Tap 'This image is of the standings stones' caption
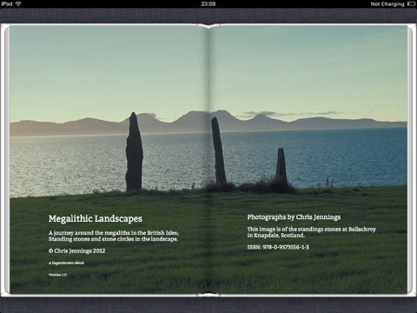Viewport: 417px width, 313px height. [x=311, y=229]
